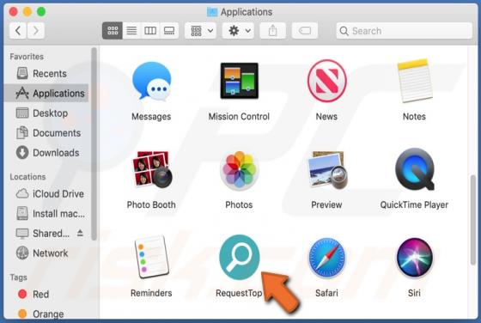Click the Locations section header
Image resolution: width=481 pixels, height=323 pixels.
[x=27, y=177]
